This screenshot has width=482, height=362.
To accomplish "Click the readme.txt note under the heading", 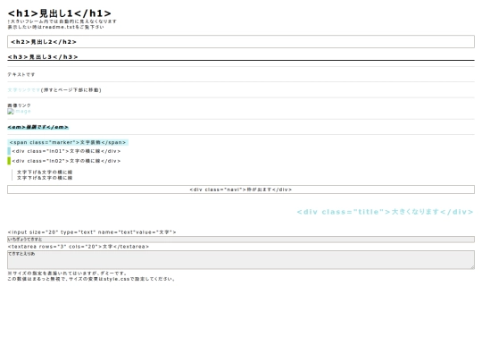I will point(55,27).
